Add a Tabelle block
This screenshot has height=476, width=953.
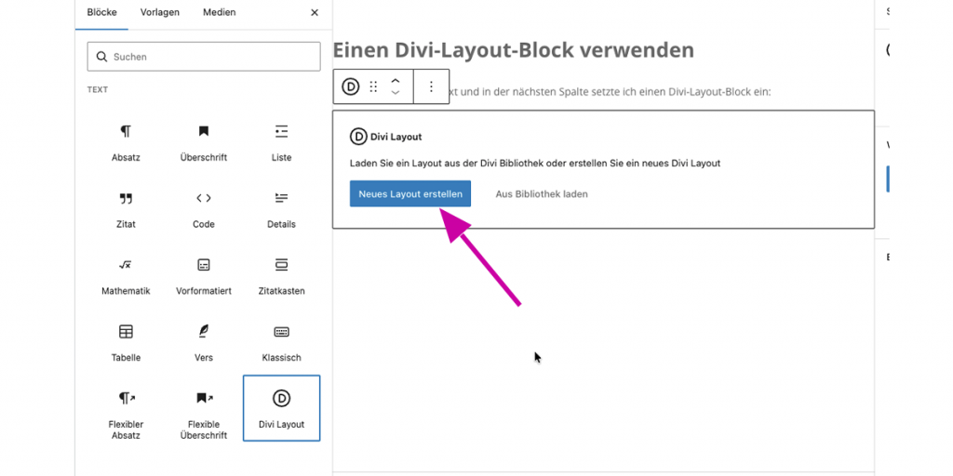point(126,342)
